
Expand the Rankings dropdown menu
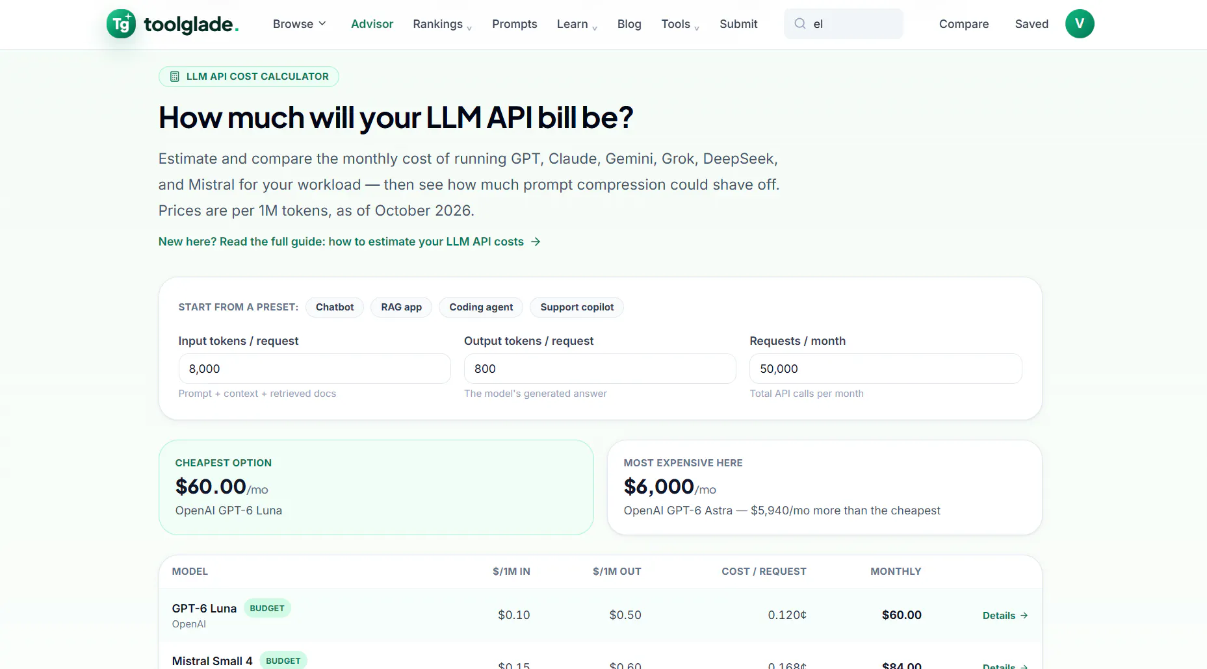tap(443, 24)
